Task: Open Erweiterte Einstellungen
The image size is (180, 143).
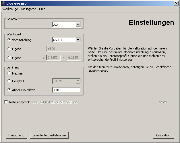Action: point(49,135)
